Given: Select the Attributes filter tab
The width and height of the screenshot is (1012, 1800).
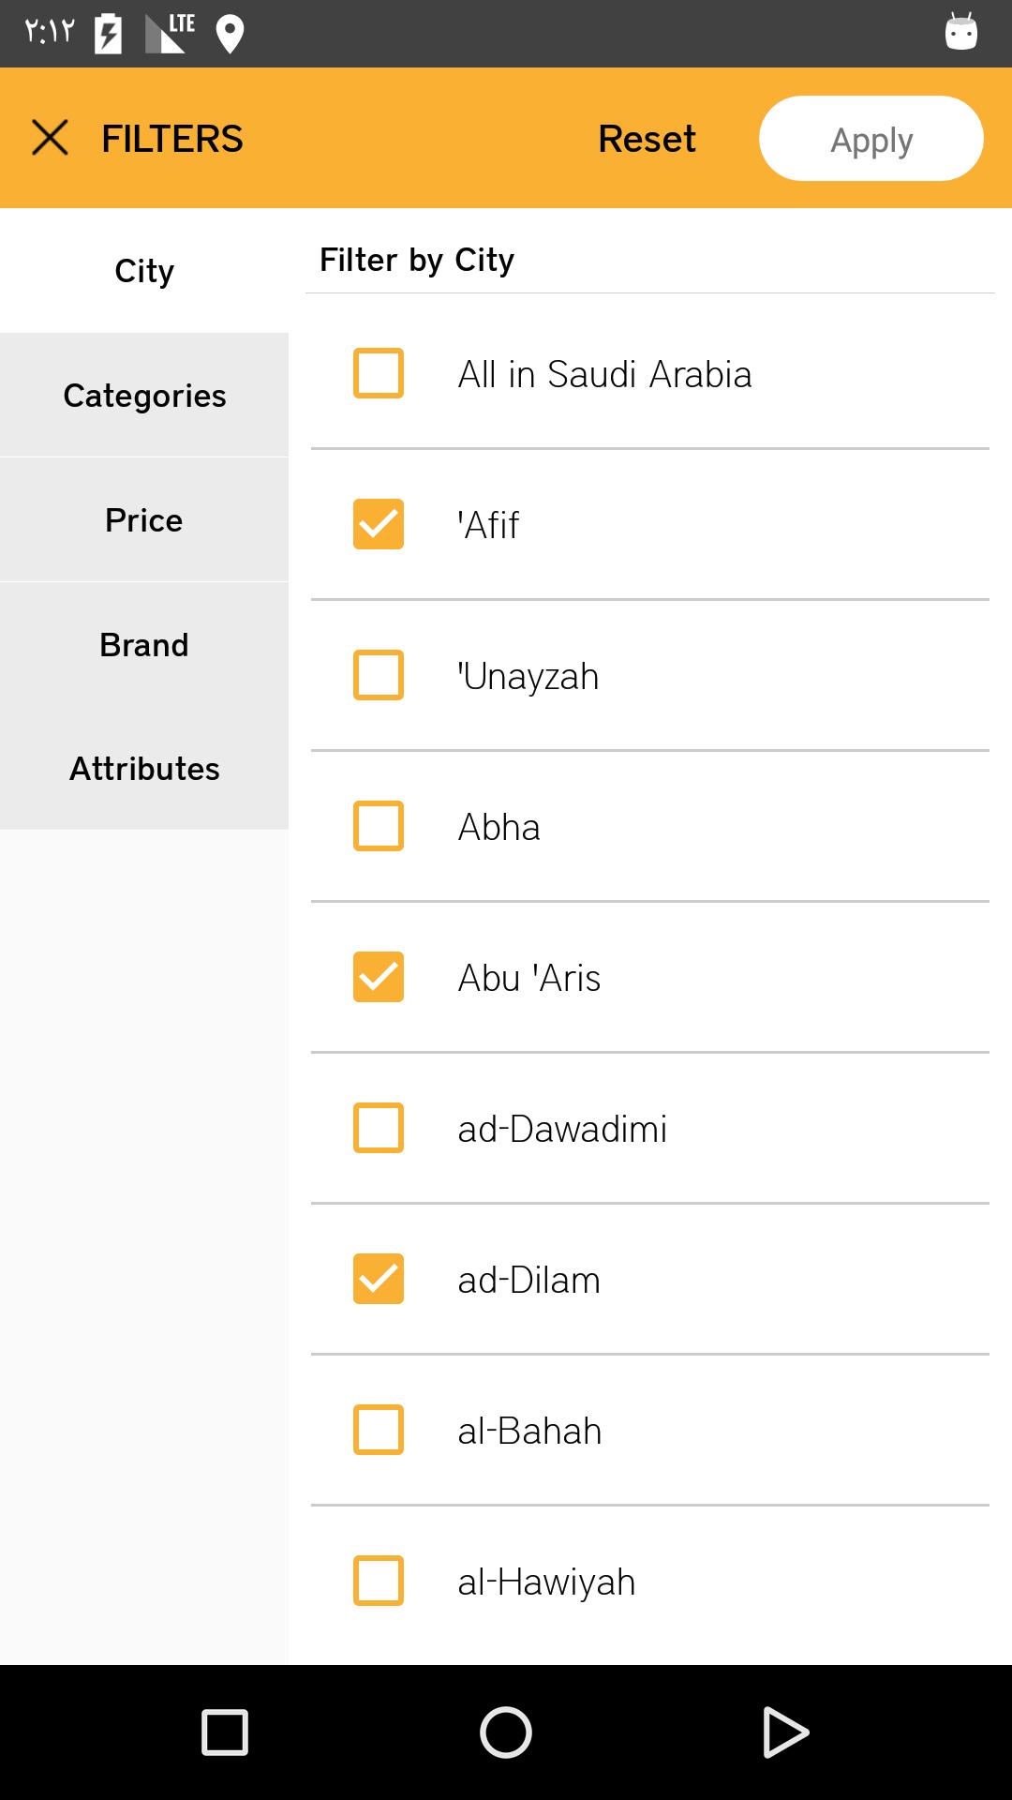Looking at the screenshot, I should click(144, 768).
